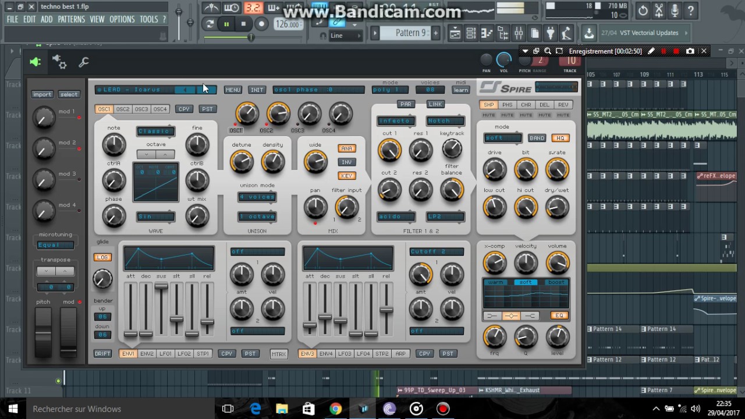
Task: Open the plugin gear settings icon
Action: pyautogui.click(x=59, y=62)
